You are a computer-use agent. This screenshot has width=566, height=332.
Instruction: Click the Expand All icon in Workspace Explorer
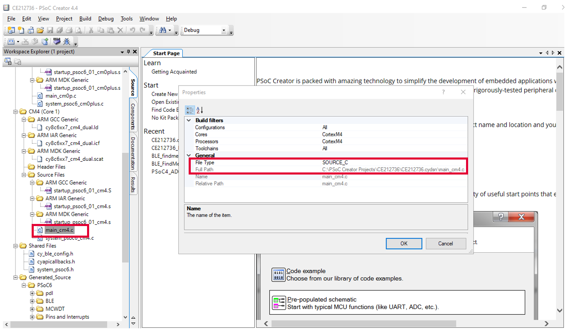click(x=7, y=61)
